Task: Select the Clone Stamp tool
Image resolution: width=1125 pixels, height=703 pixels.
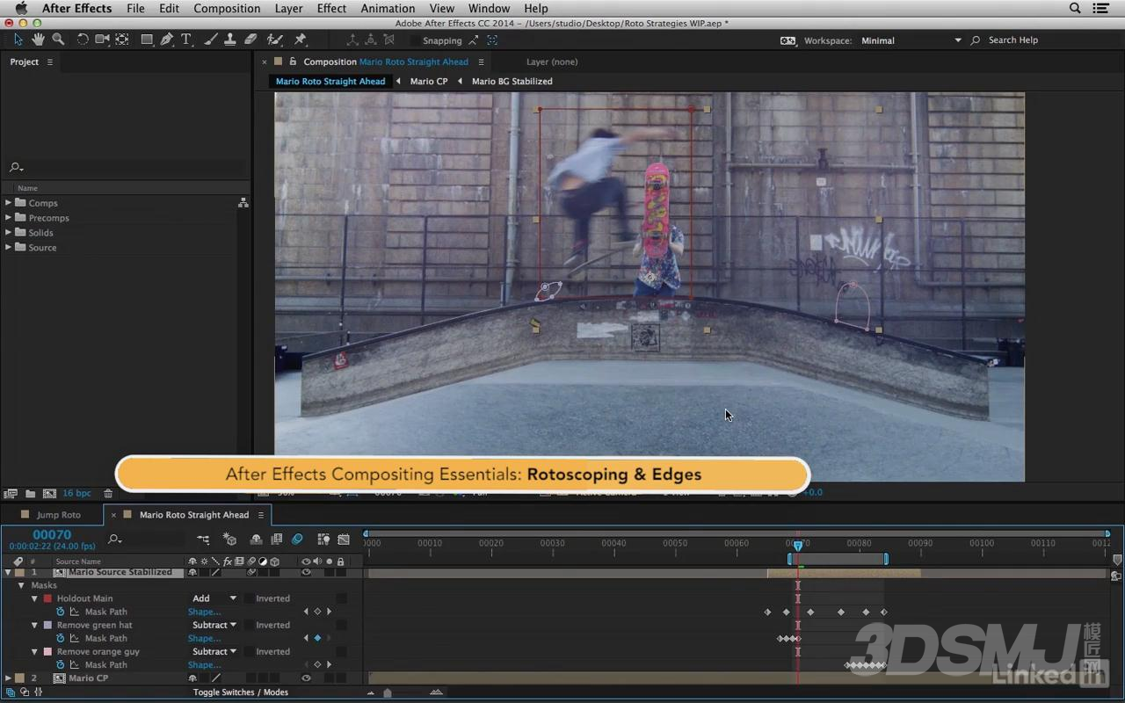Action: point(230,40)
